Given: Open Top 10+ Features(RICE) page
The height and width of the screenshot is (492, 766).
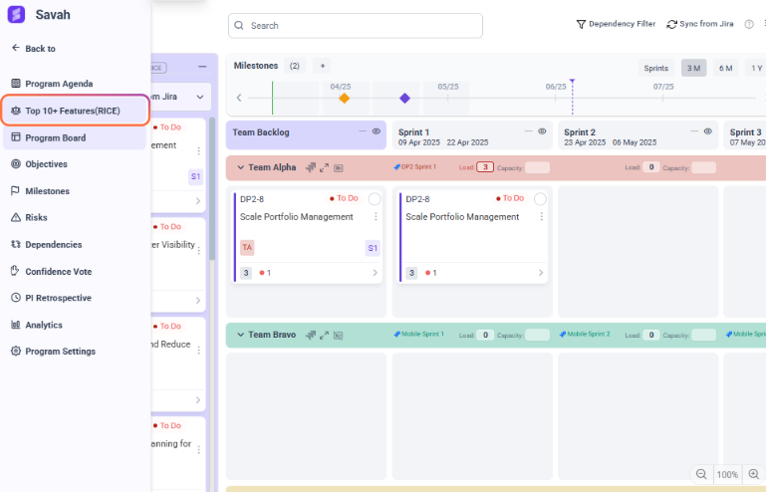Looking at the screenshot, I should coord(73,111).
